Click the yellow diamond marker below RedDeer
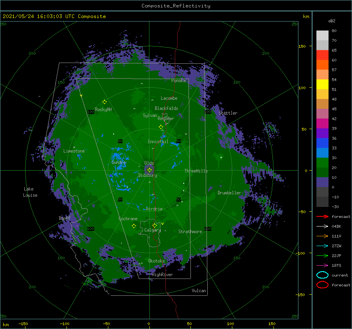Image resolution: width=352 pixels, height=329 pixels. point(161,127)
